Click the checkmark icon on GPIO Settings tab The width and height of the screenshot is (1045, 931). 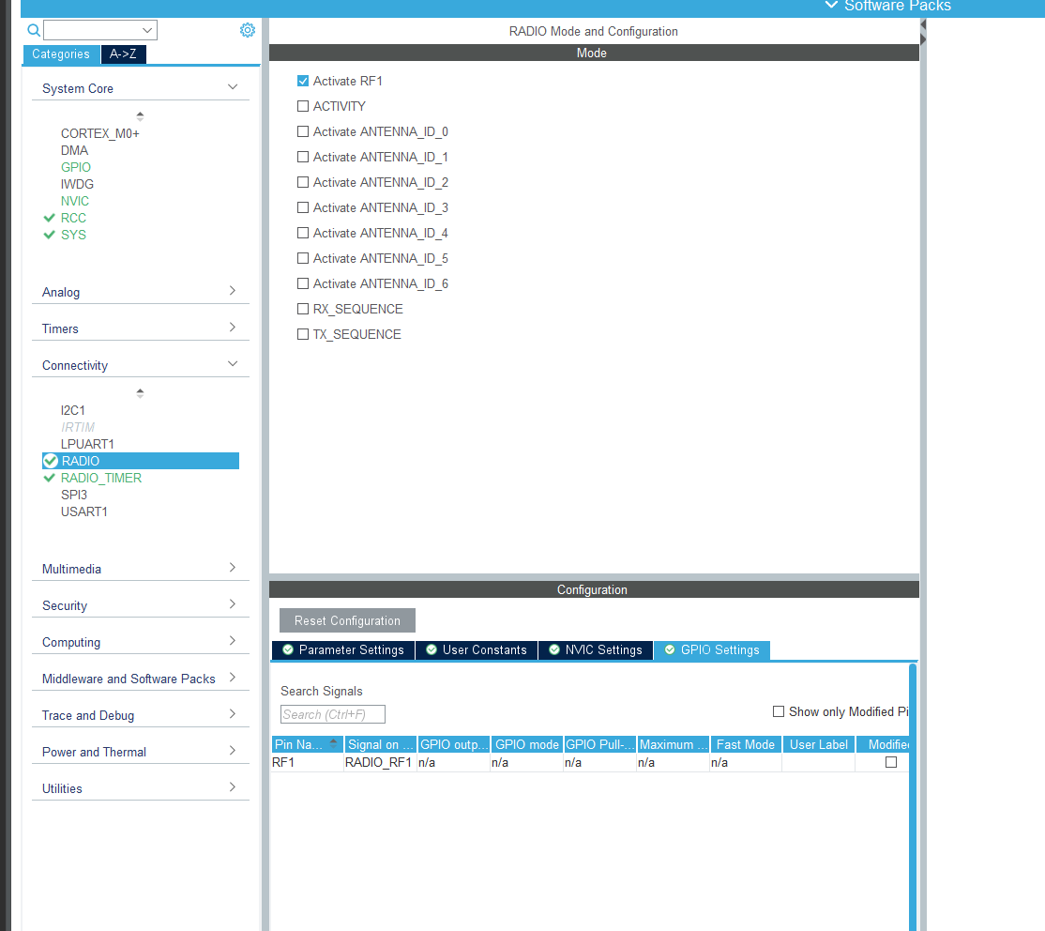pos(669,649)
